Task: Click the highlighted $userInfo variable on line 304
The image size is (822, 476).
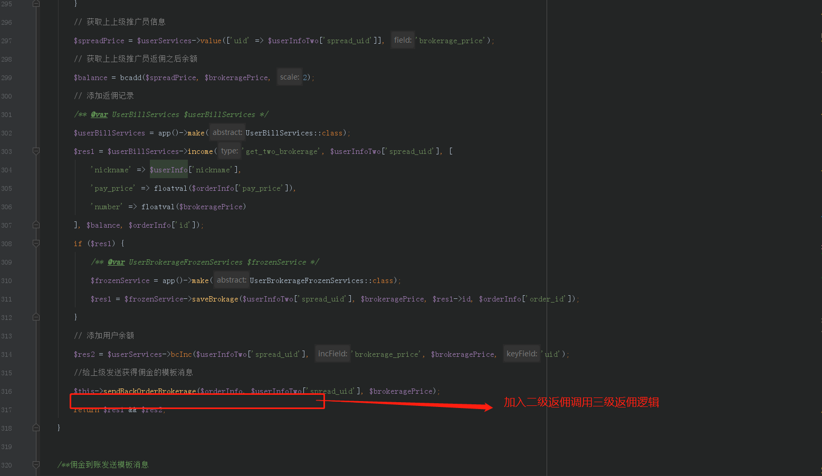Action: pos(169,170)
